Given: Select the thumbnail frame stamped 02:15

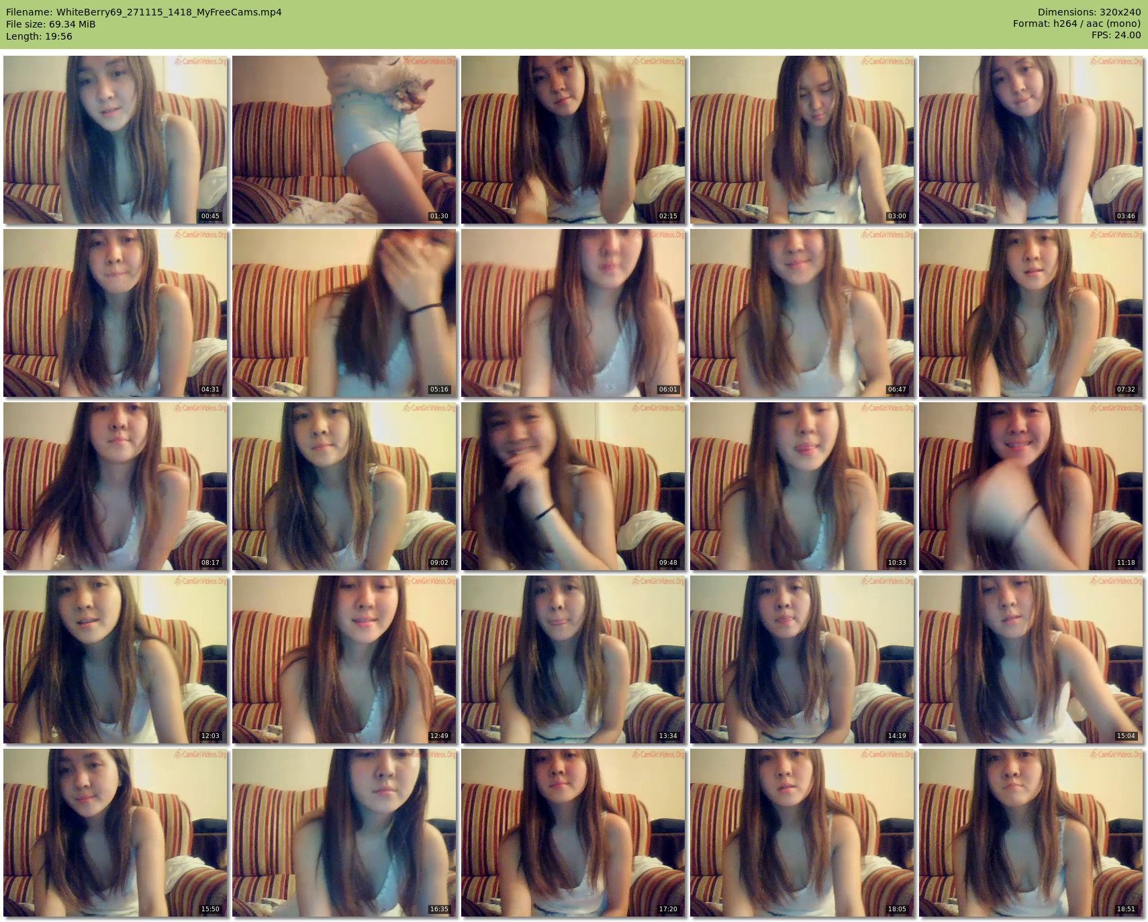Looking at the screenshot, I should pyautogui.click(x=573, y=140).
